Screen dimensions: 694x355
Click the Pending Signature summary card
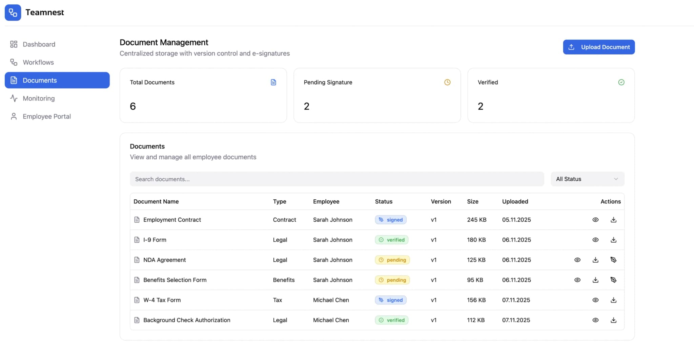(x=377, y=95)
